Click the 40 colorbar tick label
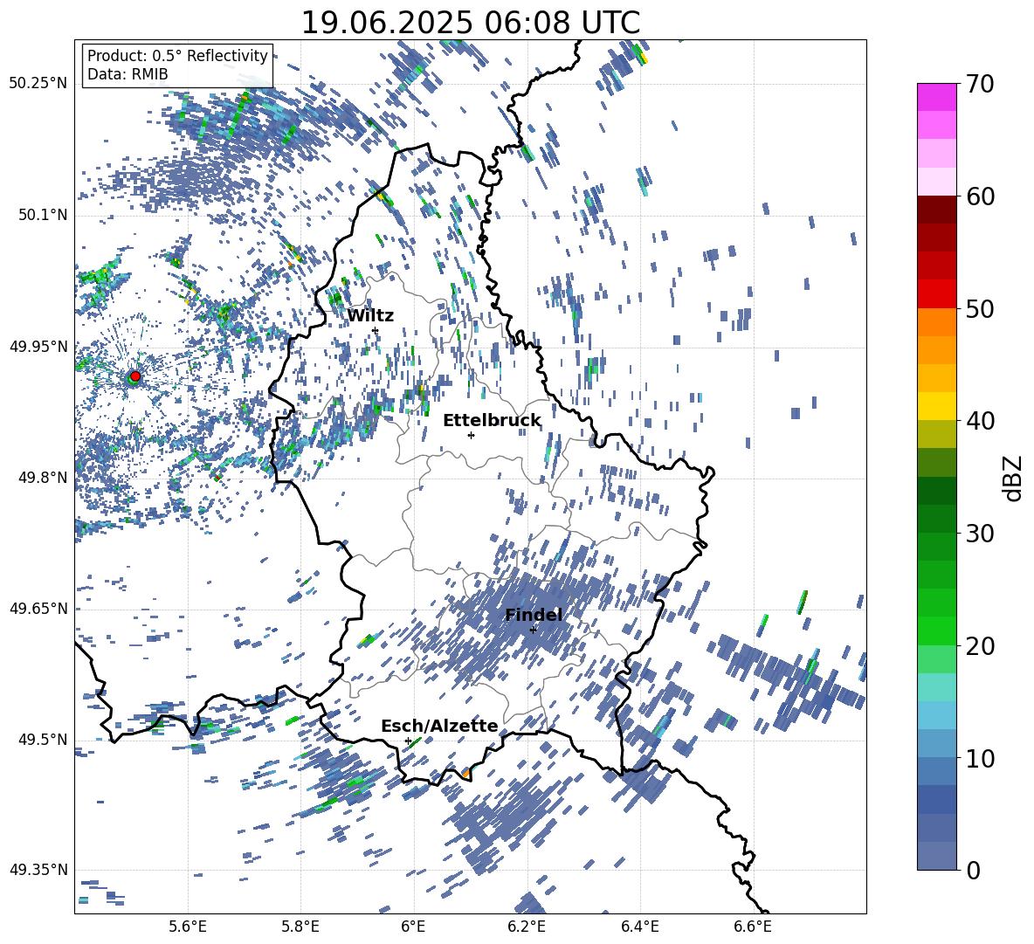The image size is (1034, 944). tap(981, 421)
